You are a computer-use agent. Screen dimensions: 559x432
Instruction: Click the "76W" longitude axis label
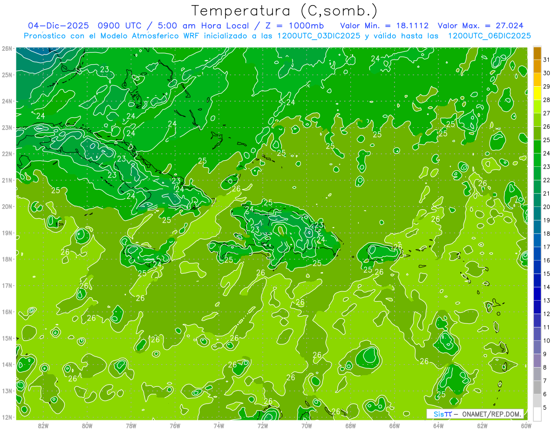(x=175, y=425)
